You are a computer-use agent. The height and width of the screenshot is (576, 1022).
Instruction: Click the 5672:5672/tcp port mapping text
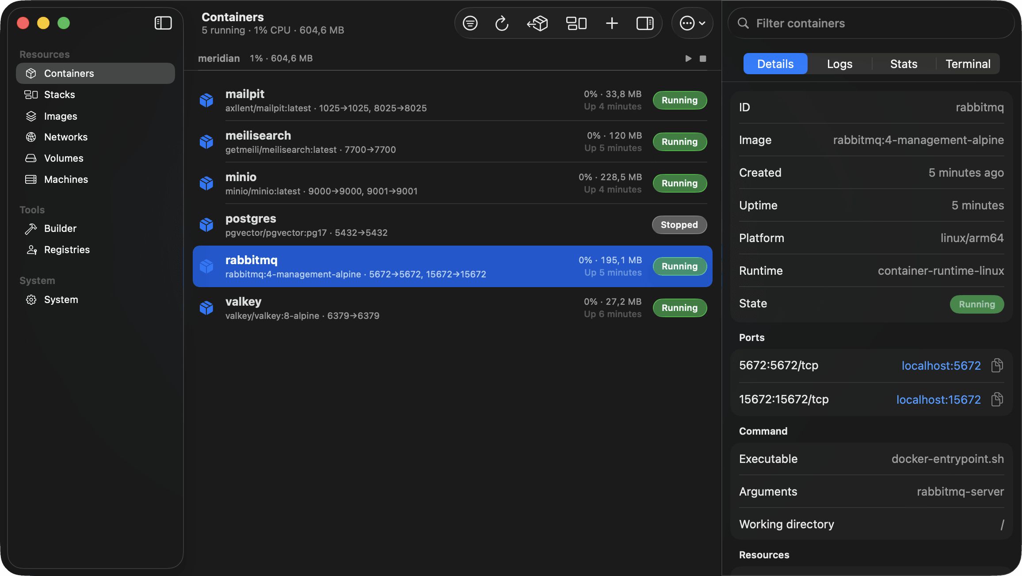(779, 365)
